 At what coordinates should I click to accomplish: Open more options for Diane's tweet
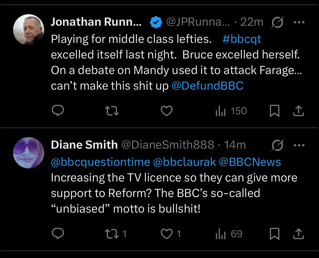299,145
